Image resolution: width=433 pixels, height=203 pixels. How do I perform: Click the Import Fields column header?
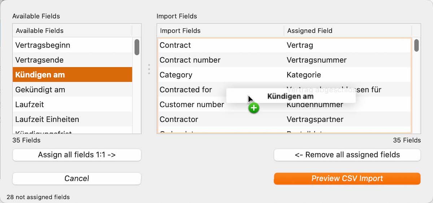[220, 31]
